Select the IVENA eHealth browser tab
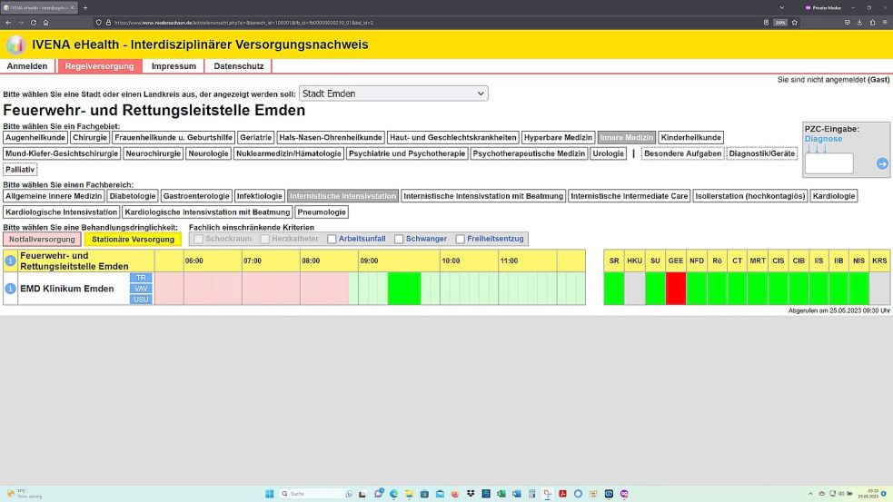 39,8
